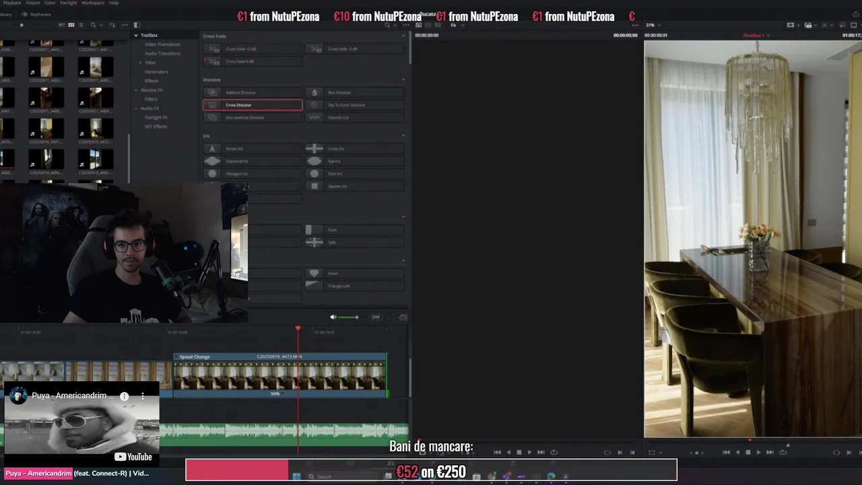The height and width of the screenshot is (485, 862).
Task: Select Generators in Toolbox
Action: 156,71
